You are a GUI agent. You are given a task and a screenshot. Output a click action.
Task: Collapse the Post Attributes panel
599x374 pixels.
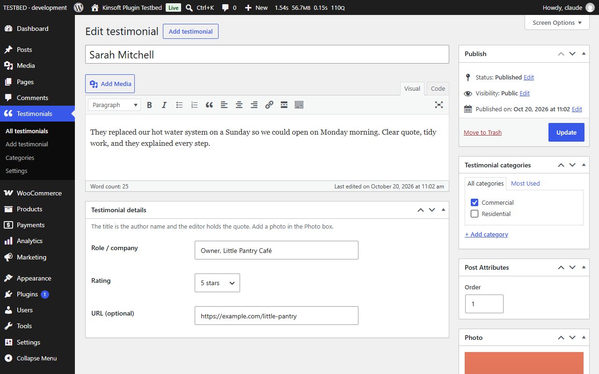point(584,267)
